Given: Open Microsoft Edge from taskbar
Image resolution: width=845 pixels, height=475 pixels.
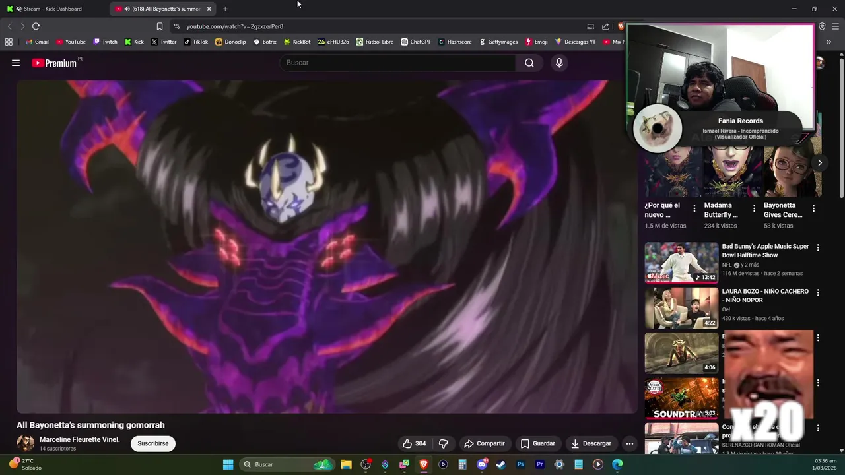Looking at the screenshot, I should click(617, 464).
